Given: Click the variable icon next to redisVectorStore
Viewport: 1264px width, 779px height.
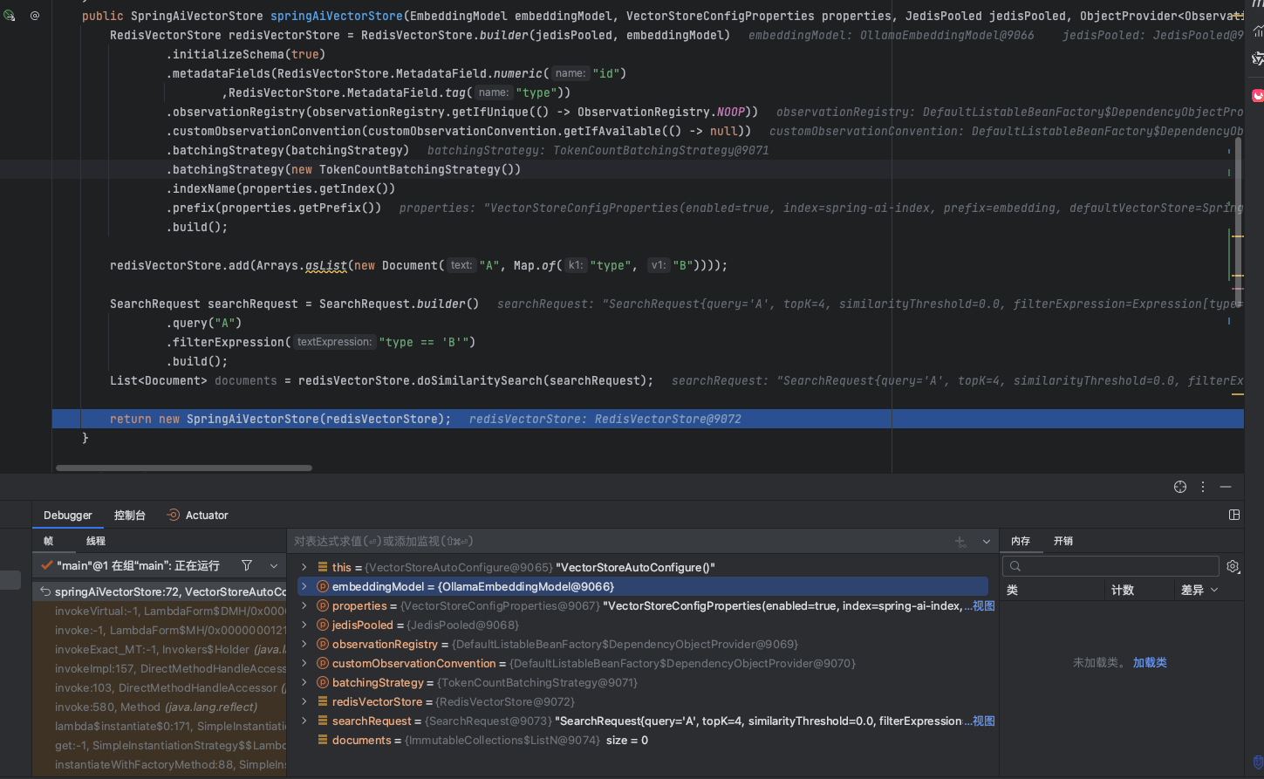Looking at the screenshot, I should [x=323, y=701].
